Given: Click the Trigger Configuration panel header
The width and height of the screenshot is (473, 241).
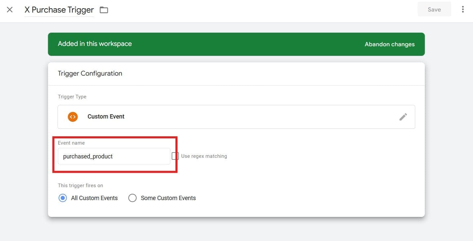Looking at the screenshot, I should point(90,73).
